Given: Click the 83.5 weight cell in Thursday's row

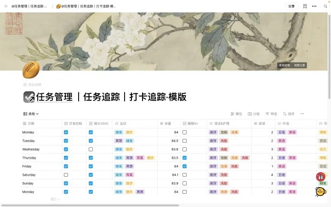Looking at the screenshot, I should (x=169, y=158).
